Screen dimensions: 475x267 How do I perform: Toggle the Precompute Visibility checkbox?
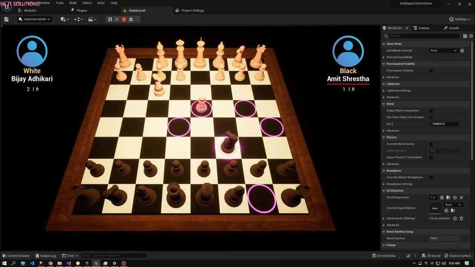(x=431, y=70)
